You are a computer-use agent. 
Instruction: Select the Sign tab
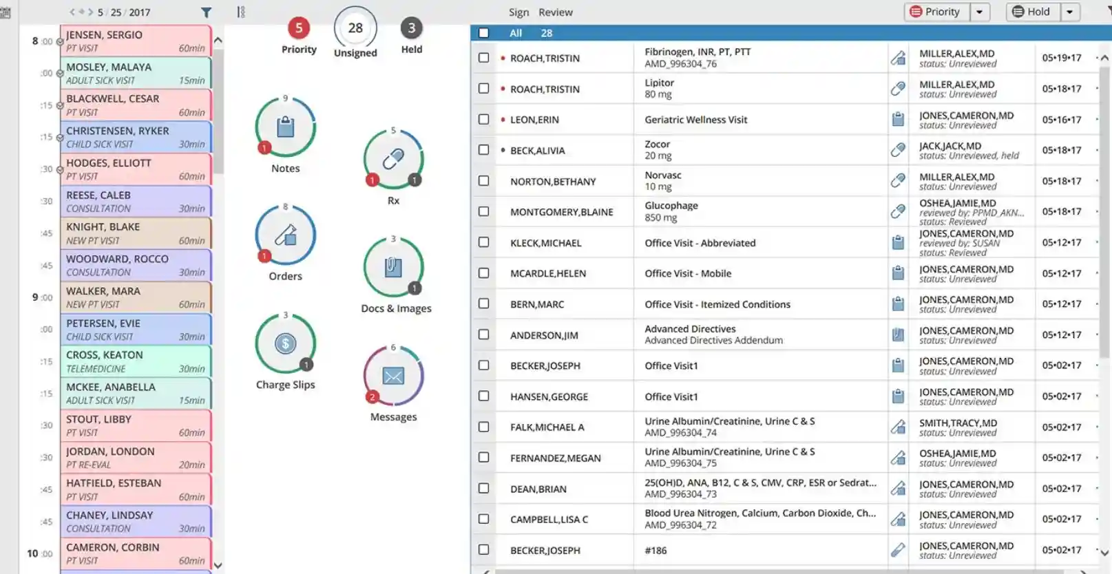pyautogui.click(x=518, y=12)
